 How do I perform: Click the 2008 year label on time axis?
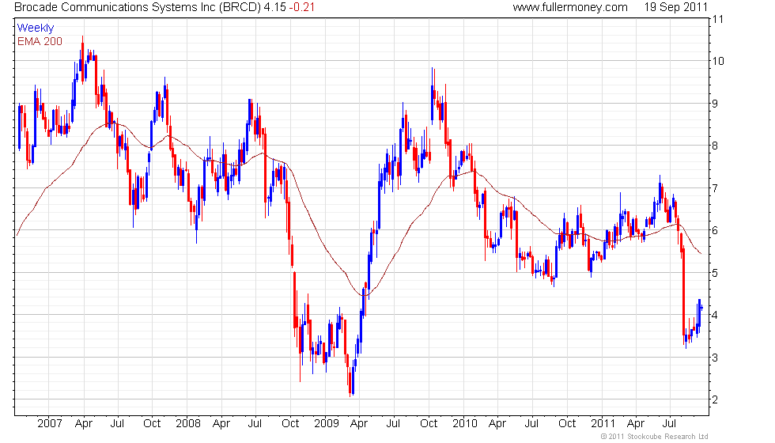(x=187, y=423)
